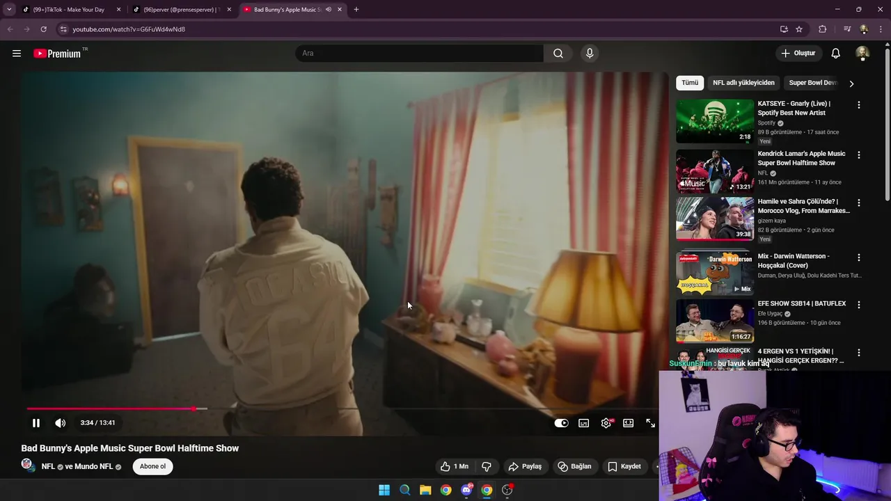Bookmark this page with the star
Screen dimensions: 891x501
(x=799, y=29)
